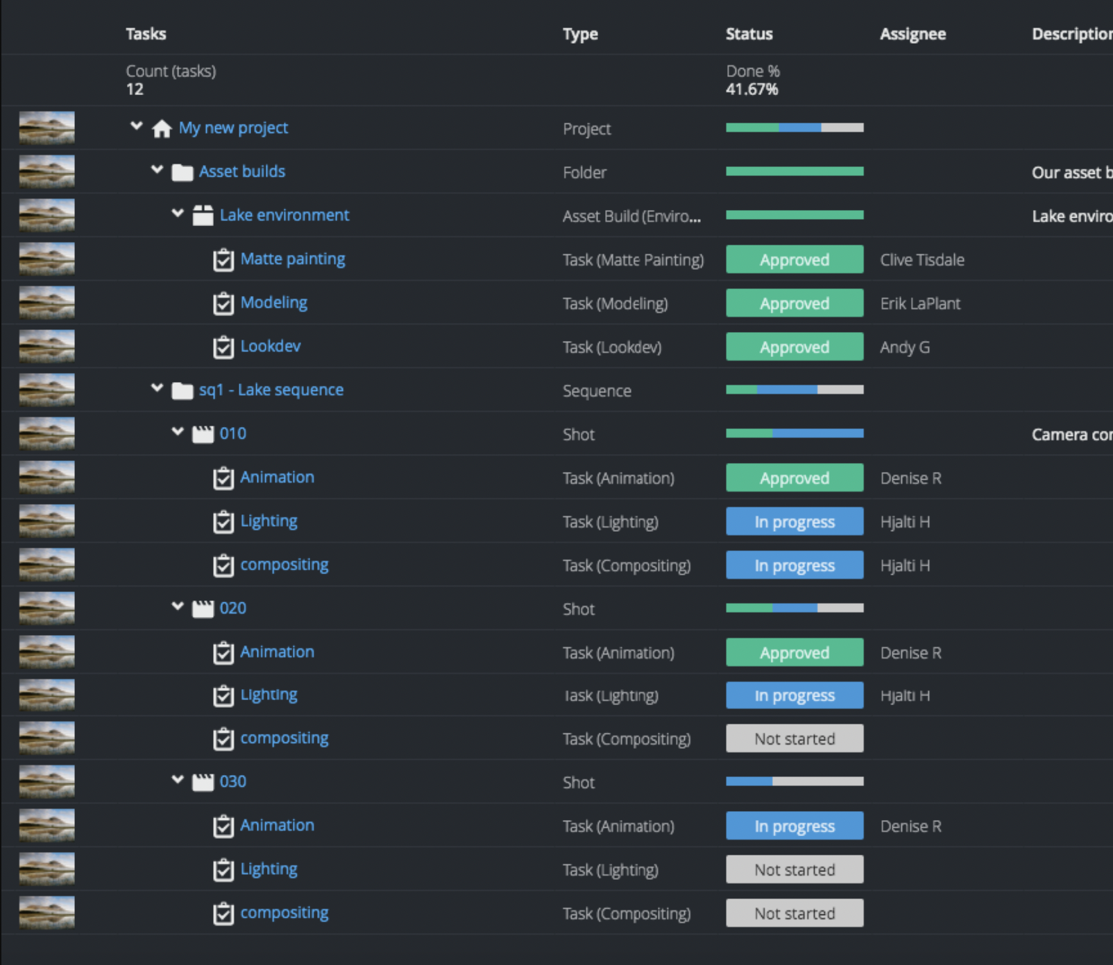The image size is (1113, 965).
Task: Click the thumbnail in the Lake environment row
Action: [x=46, y=215]
